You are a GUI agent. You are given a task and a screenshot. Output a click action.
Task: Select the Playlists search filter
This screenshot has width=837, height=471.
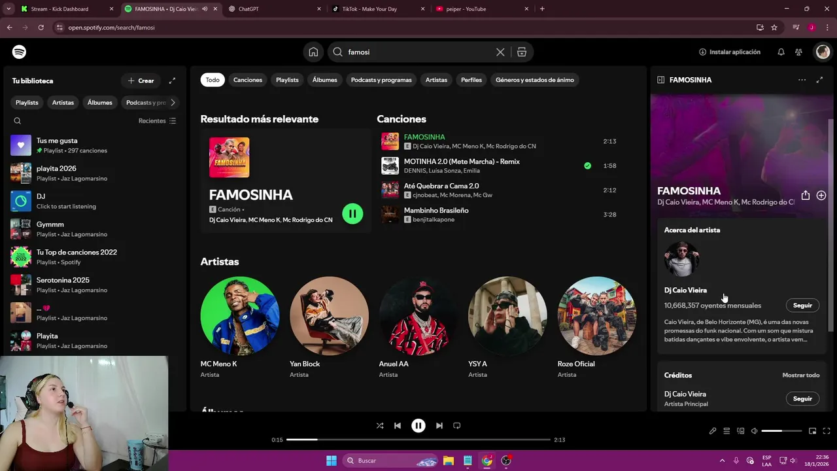pyautogui.click(x=287, y=80)
